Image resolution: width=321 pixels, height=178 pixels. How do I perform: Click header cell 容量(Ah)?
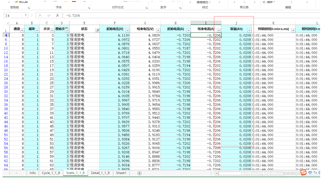click(x=236, y=29)
